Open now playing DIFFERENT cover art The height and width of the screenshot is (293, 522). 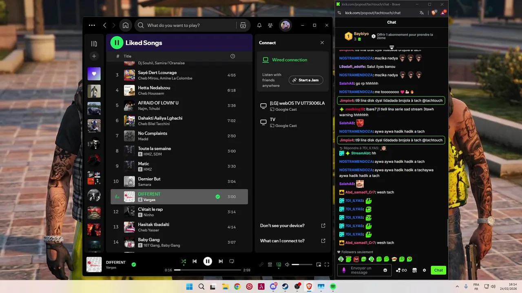94,265
